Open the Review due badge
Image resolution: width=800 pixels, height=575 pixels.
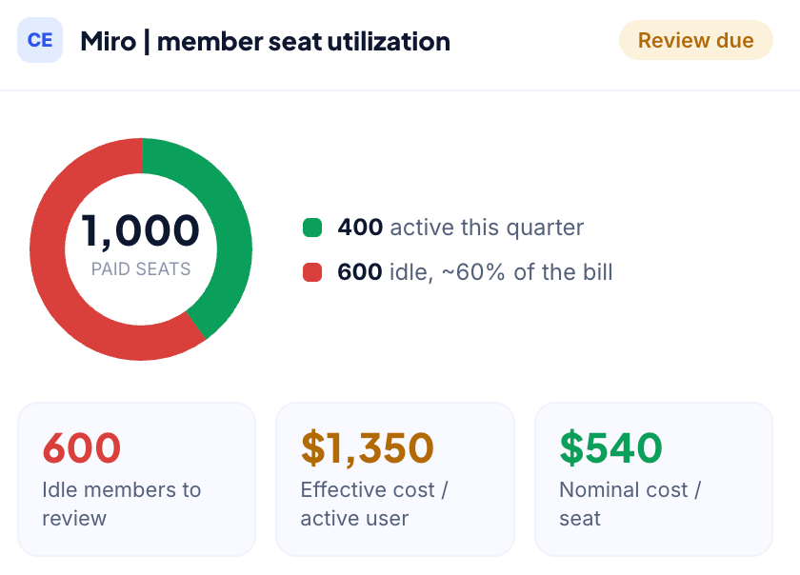tap(696, 40)
